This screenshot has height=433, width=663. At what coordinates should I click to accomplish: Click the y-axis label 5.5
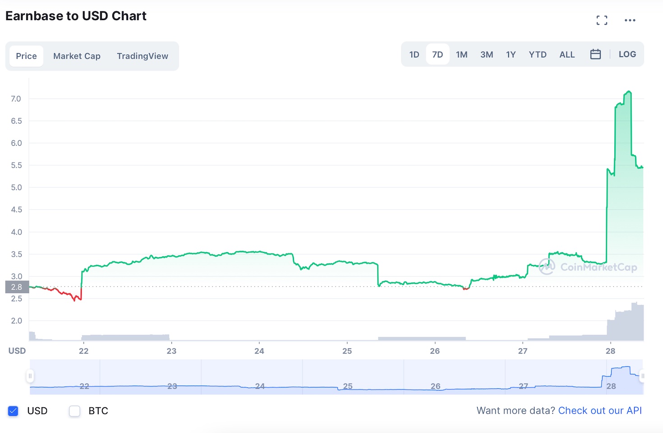click(16, 166)
